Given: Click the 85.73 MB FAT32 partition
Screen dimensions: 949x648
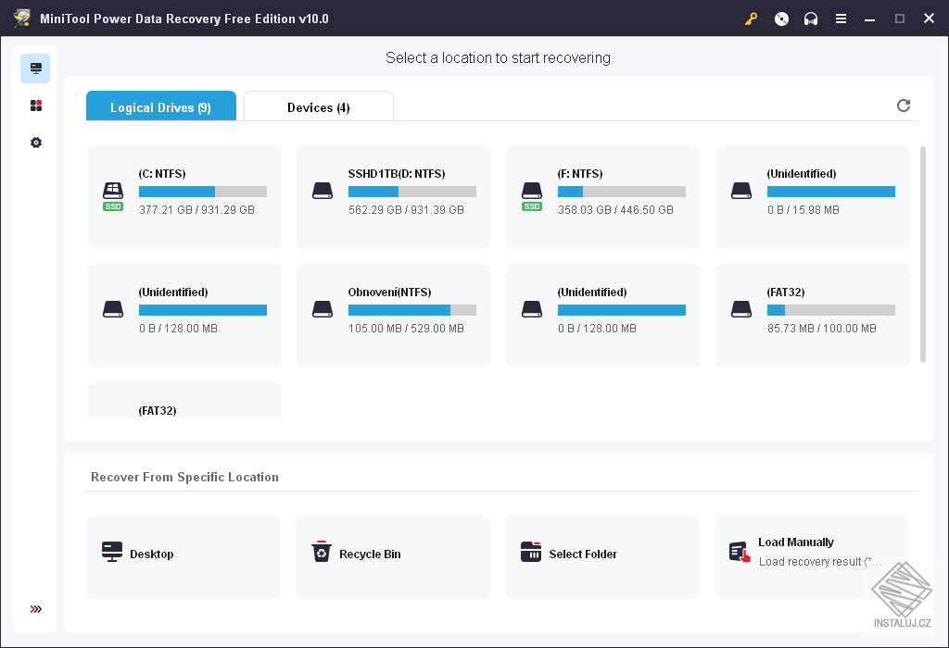Looking at the screenshot, I should (812, 315).
